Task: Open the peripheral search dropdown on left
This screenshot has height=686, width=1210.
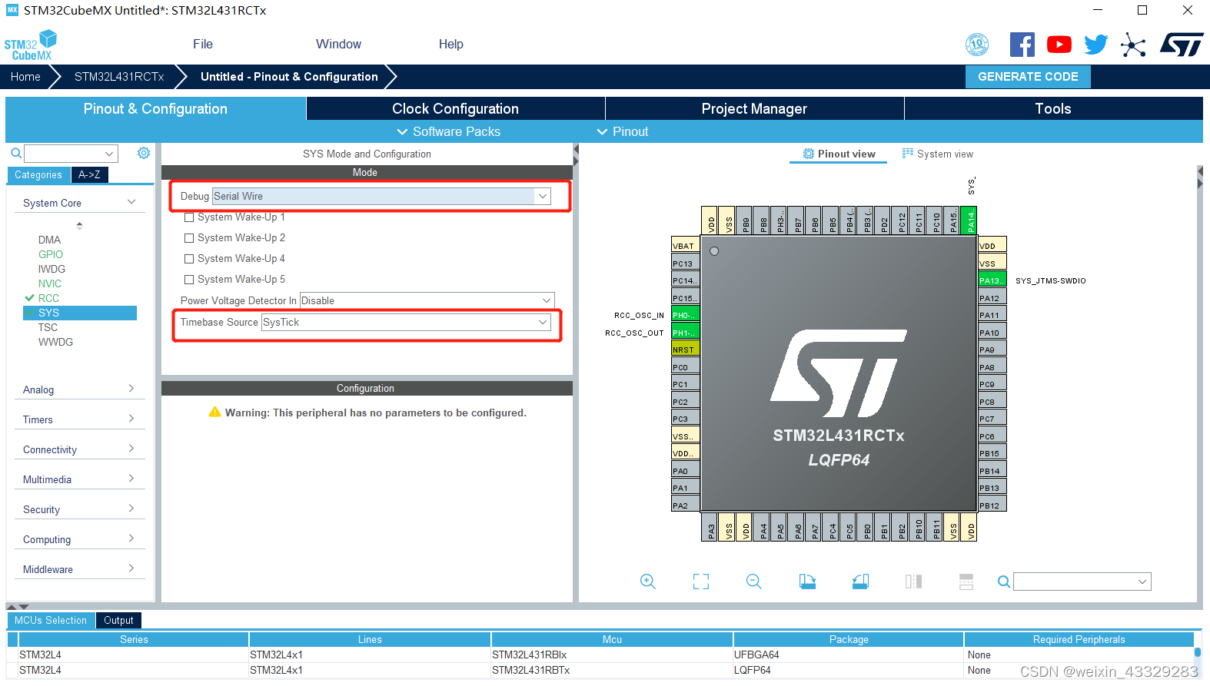Action: coord(109,154)
